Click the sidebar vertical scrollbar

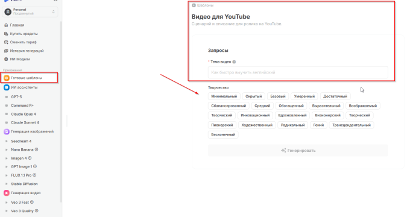coord(61,112)
